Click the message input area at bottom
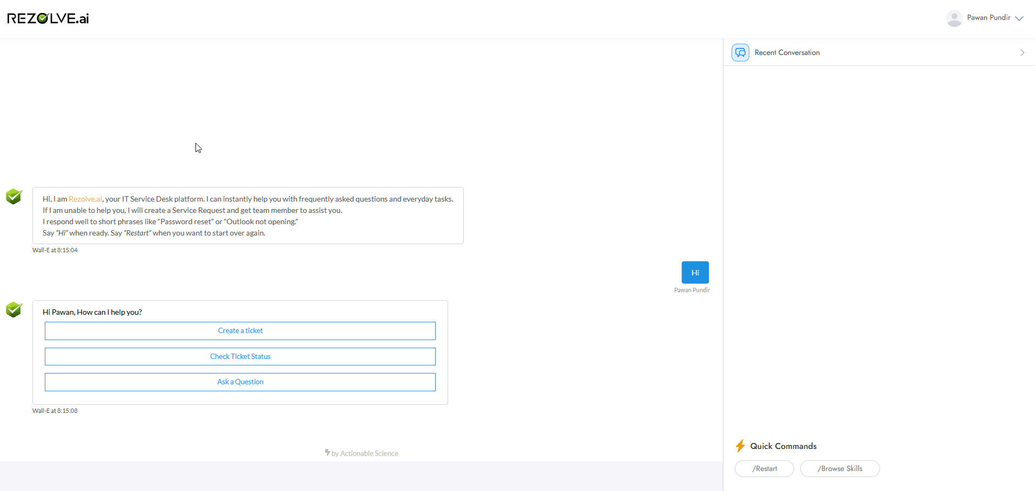The height and width of the screenshot is (491, 1036). tap(361, 476)
